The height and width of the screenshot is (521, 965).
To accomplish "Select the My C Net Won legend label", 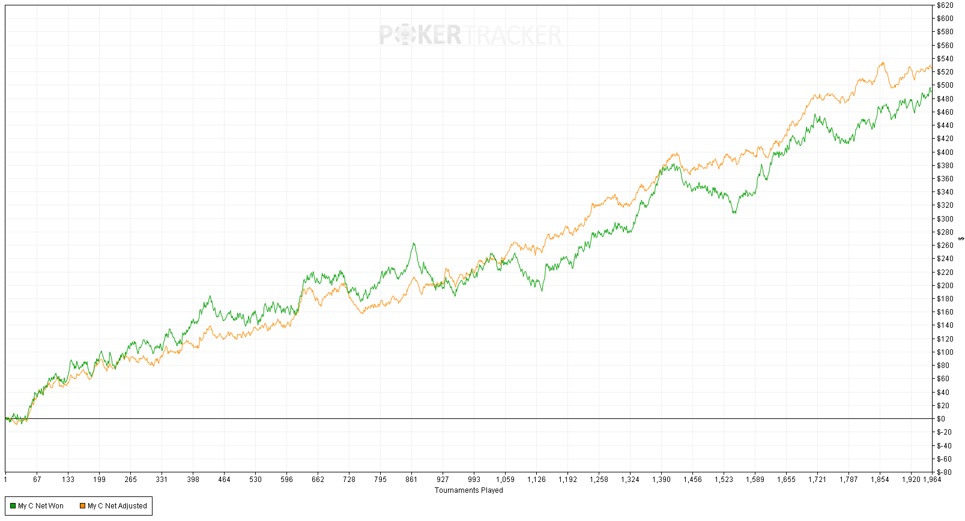I will (41, 506).
